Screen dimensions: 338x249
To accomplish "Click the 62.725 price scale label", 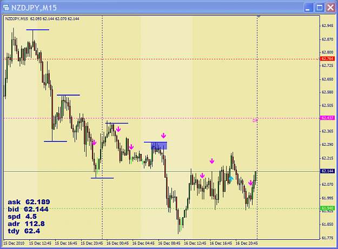I will [327, 65].
